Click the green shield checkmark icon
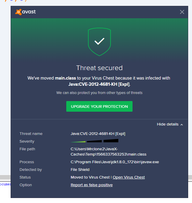Viewport: 192px width, 203px height. click(x=99, y=42)
